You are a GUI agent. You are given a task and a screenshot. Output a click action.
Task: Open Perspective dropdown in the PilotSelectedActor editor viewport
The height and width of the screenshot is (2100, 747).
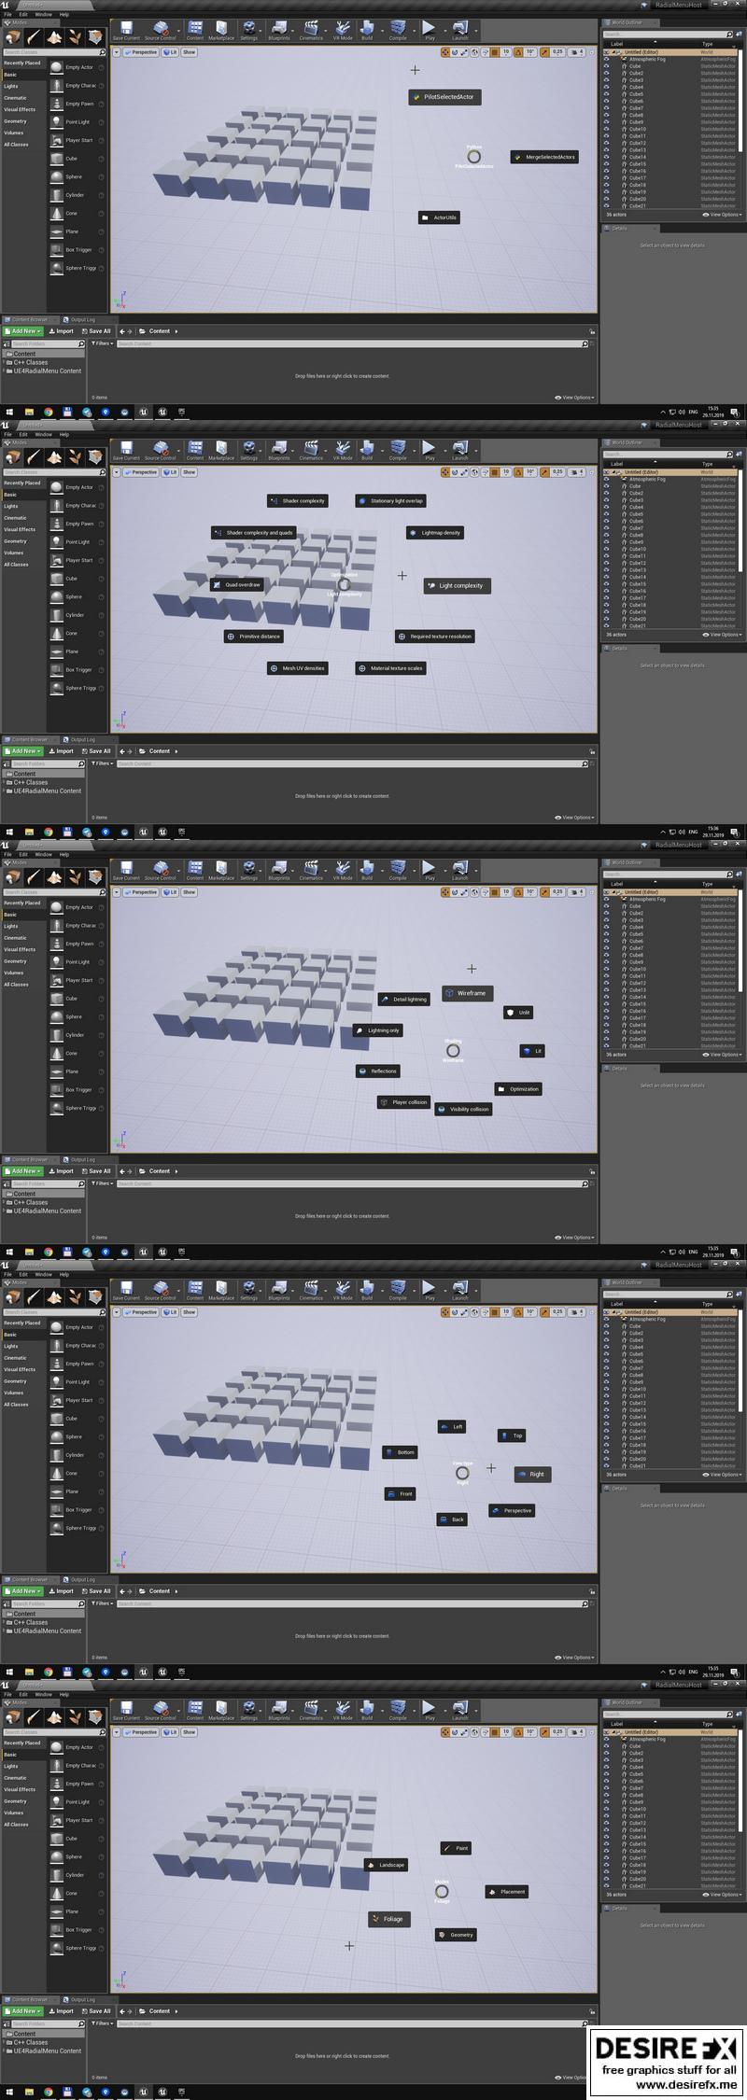(x=141, y=52)
